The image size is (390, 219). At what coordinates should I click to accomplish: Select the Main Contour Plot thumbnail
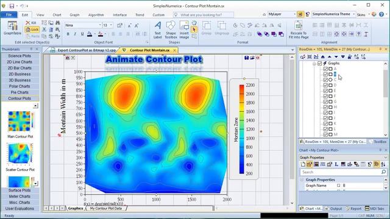tap(20, 122)
